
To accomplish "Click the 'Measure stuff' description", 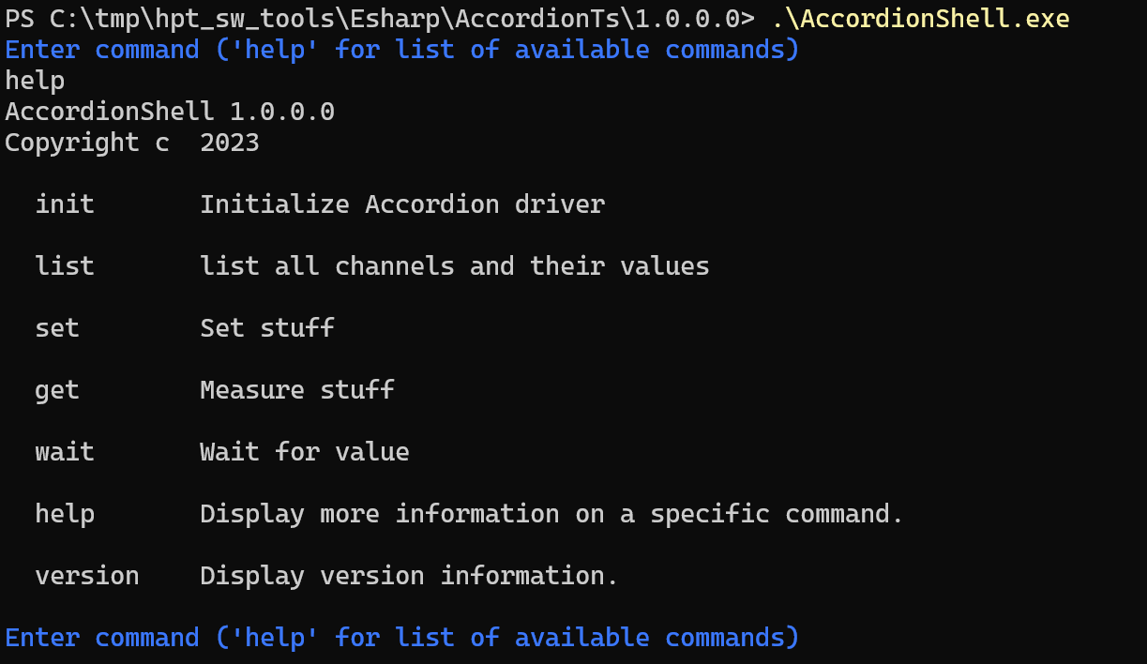I will (297, 390).
